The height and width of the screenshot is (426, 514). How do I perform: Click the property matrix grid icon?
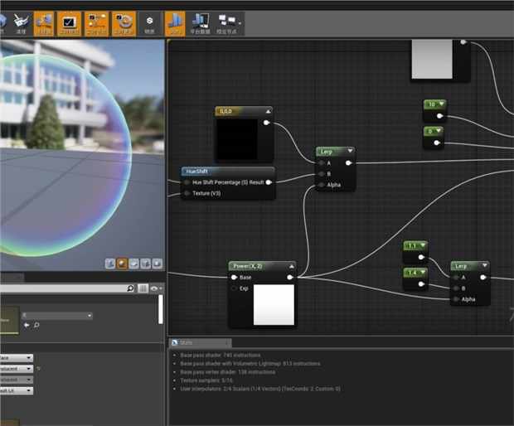[x=143, y=288]
